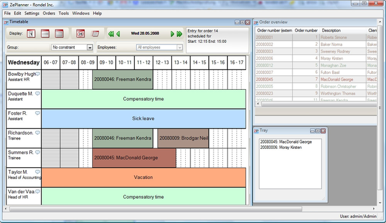This screenshot has height=223, width=386.
Task: Open the Tools menu
Action: pos(63,13)
